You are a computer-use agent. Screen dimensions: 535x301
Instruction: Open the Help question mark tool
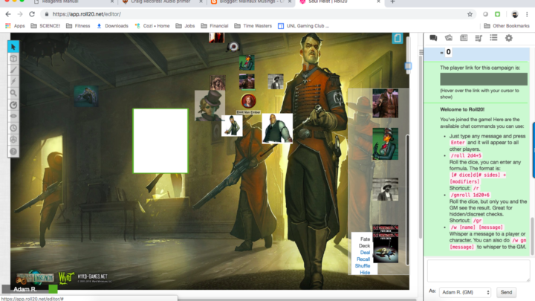pos(13,151)
